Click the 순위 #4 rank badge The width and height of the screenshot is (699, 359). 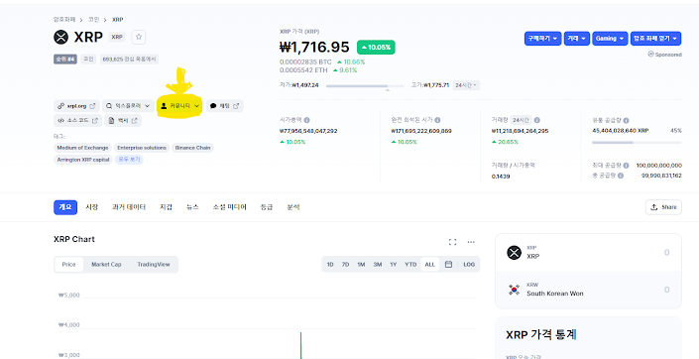65,60
